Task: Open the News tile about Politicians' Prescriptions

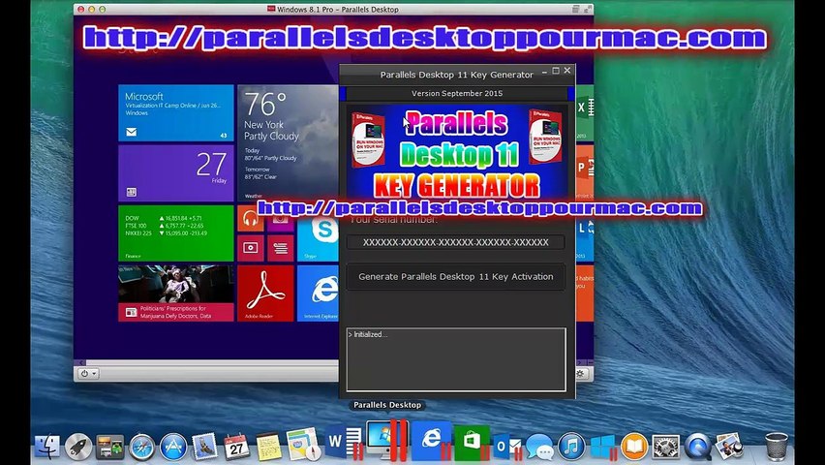Action: 175,294
